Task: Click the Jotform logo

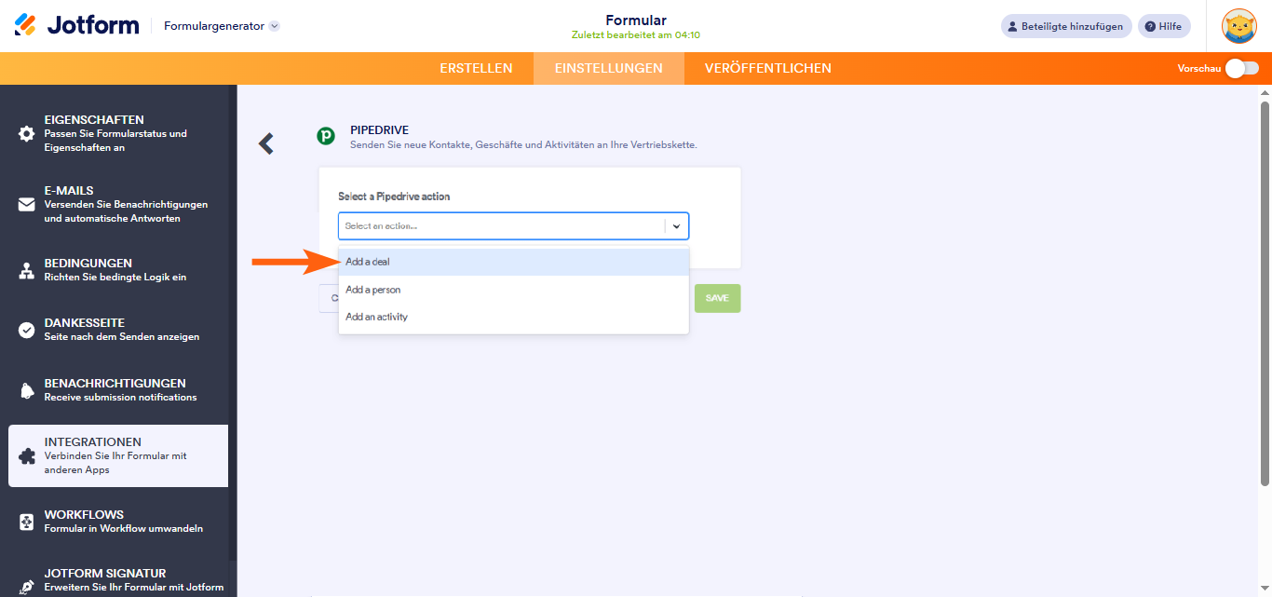Action: coord(74,25)
